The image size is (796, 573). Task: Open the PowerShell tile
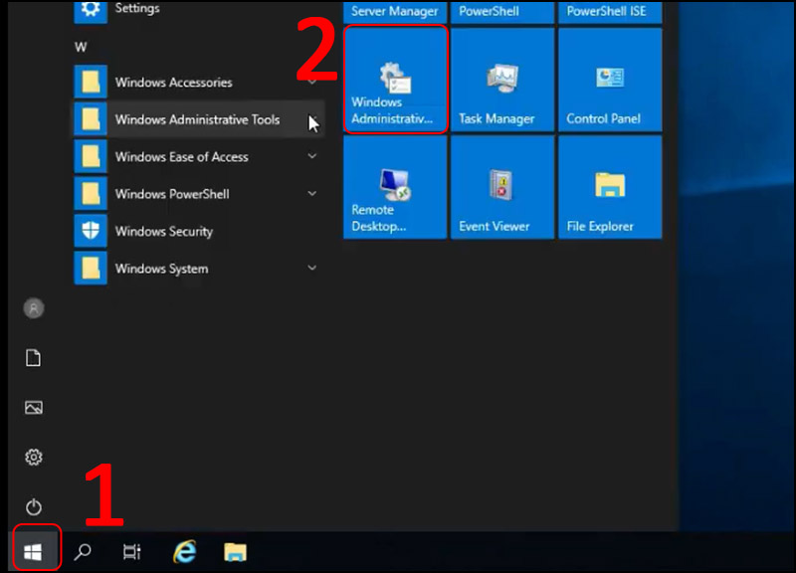[x=501, y=8]
